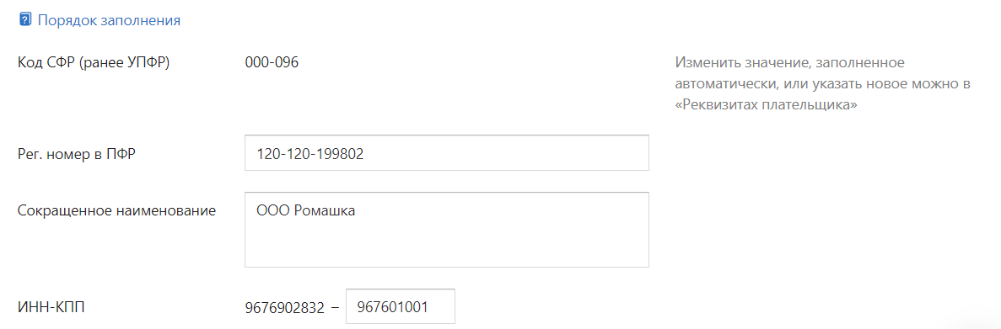1001x329 pixels.
Task: Select the КПП field containing 967601001
Action: (x=401, y=307)
